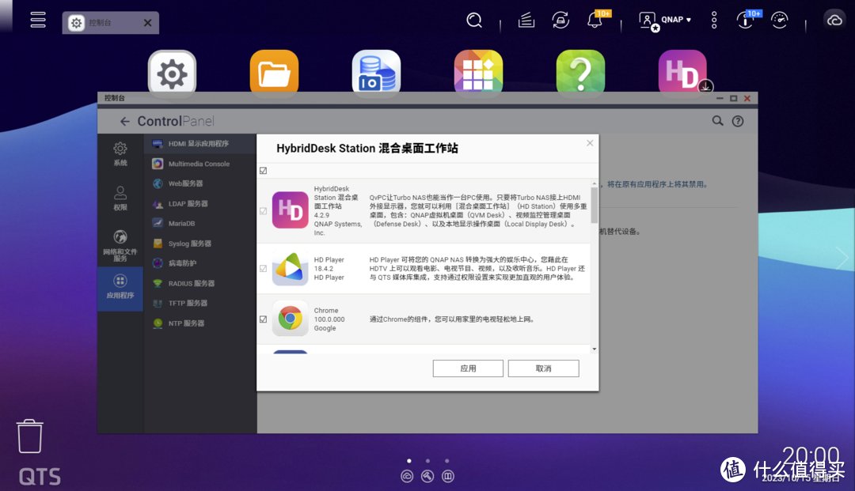The height and width of the screenshot is (491, 855).
Task: Click the last bottom dock round icon
Action: tap(447, 476)
